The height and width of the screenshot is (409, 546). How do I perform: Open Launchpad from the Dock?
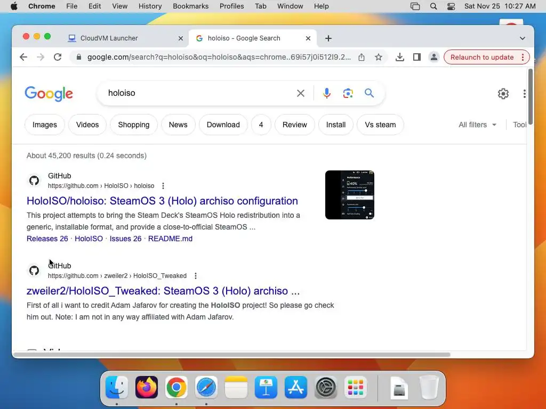pyautogui.click(x=356, y=387)
